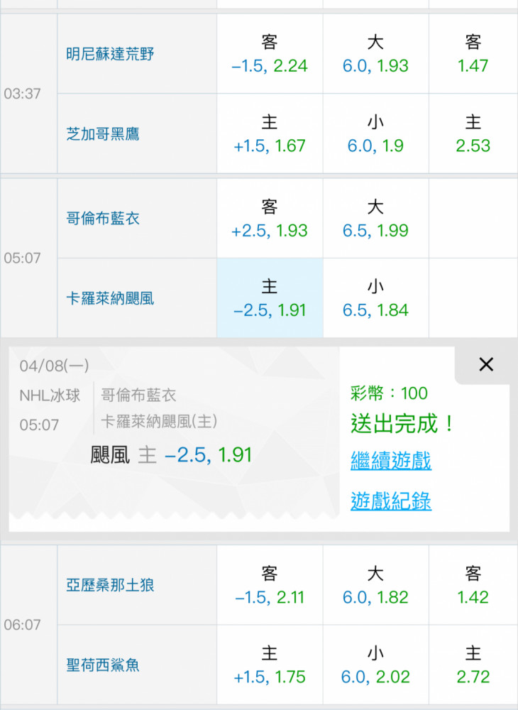
Task: Open the 遊戲紀錄 link
Action: pyautogui.click(x=391, y=501)
